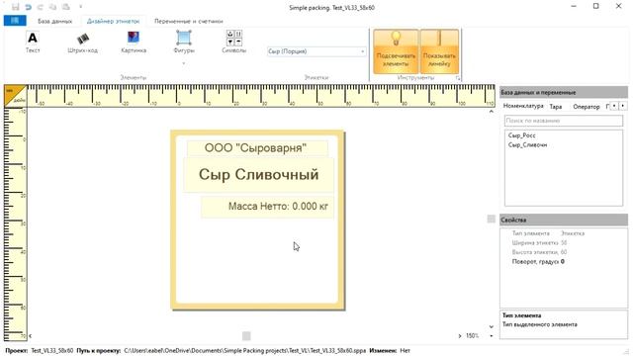This screenshot has height=356, width=633.
Task: Click the Высота этикетки property row
Action: (x=564, y=252)
